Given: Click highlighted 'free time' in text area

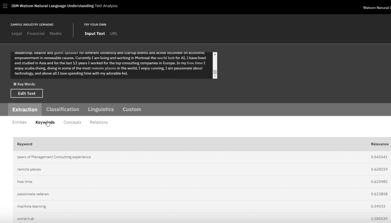Looking at the screenshot, I should (195, 63).
